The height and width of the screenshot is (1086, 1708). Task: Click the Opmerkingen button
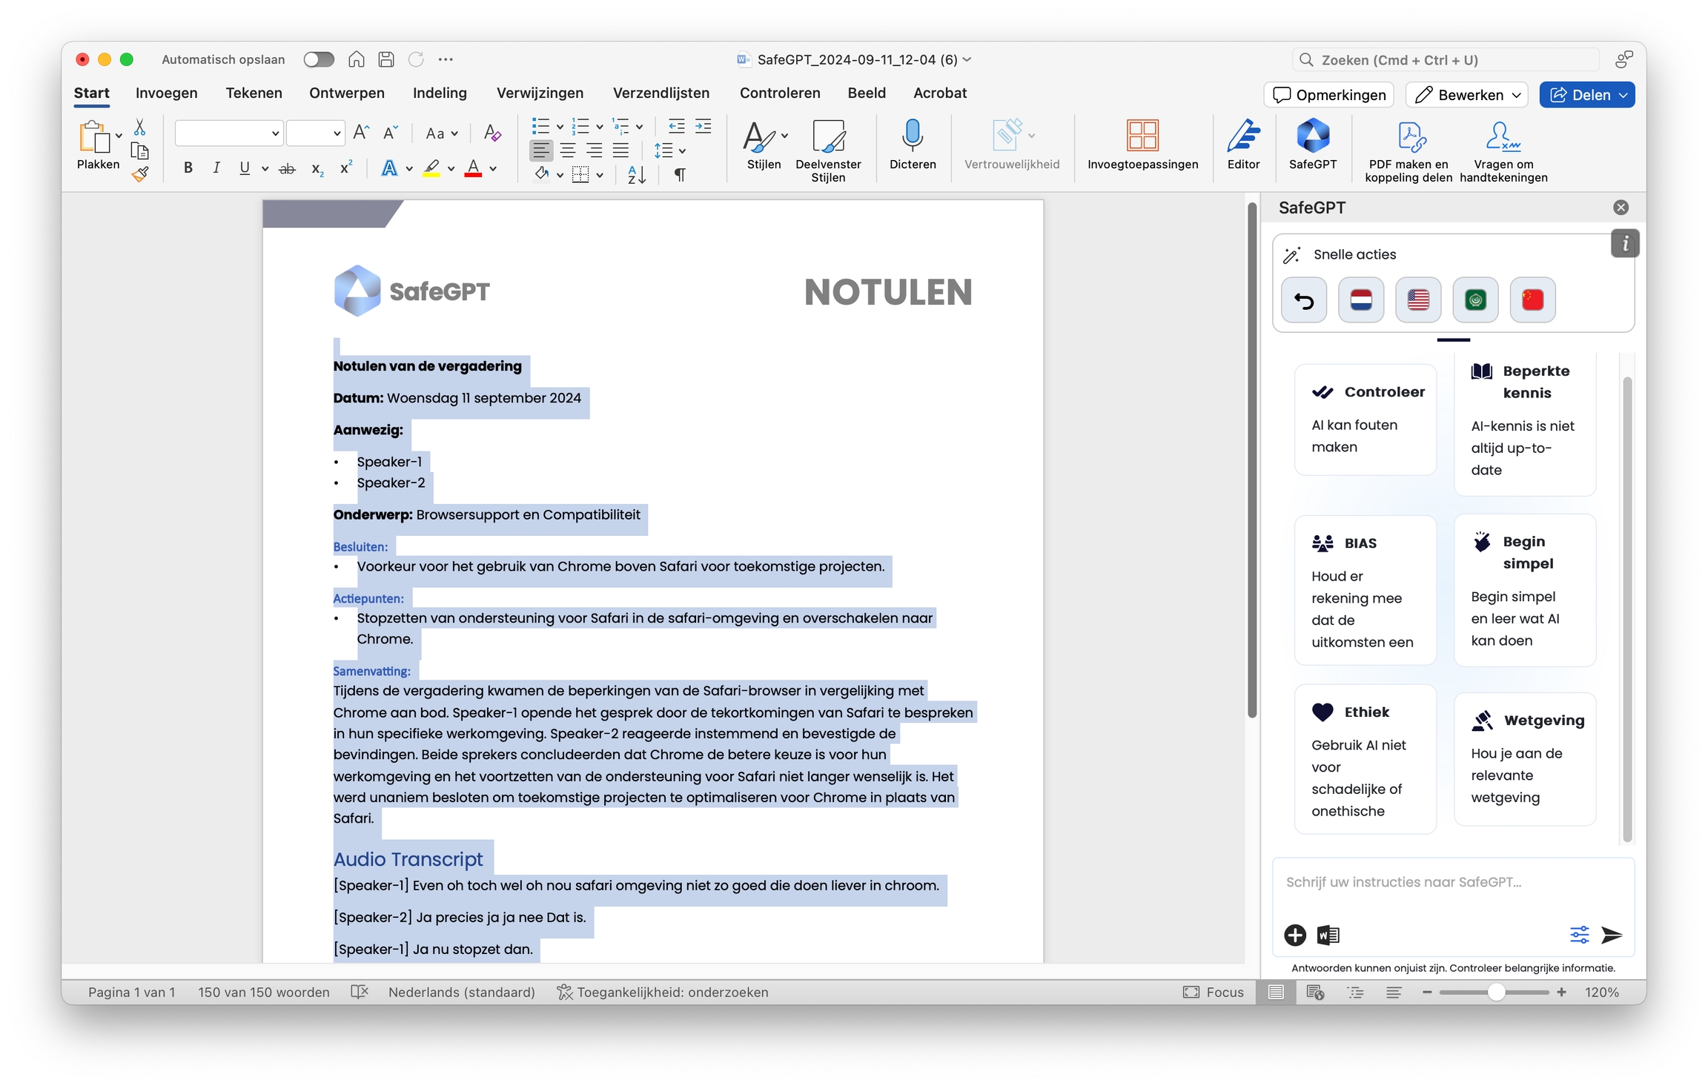[x=1328, y=95]
